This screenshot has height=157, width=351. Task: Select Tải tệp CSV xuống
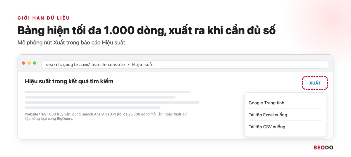click(285, 127)
